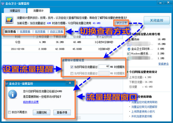173x123 pixels.
Task: Open the 流量统计 tab
Action: click(38, 11)
